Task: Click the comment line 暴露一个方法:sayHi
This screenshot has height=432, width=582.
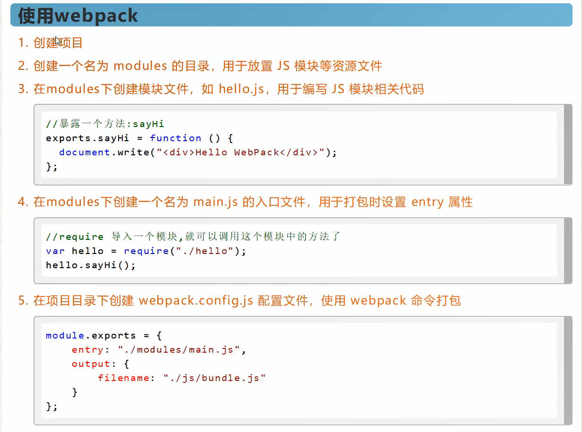Action: click(105, 124)
